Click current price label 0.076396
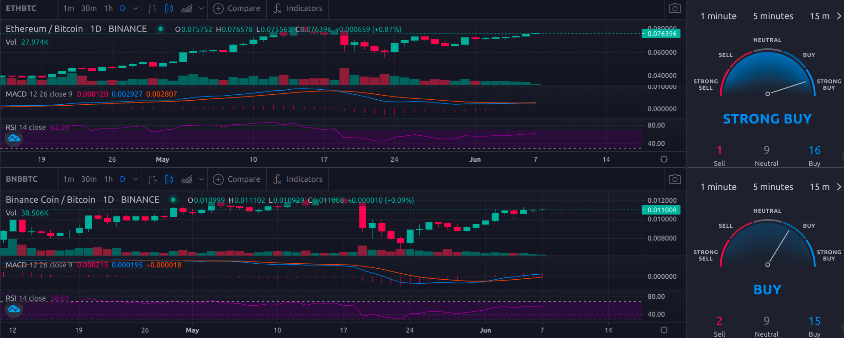This screenshot has width=844, height=338. click(x=661, y=34)
